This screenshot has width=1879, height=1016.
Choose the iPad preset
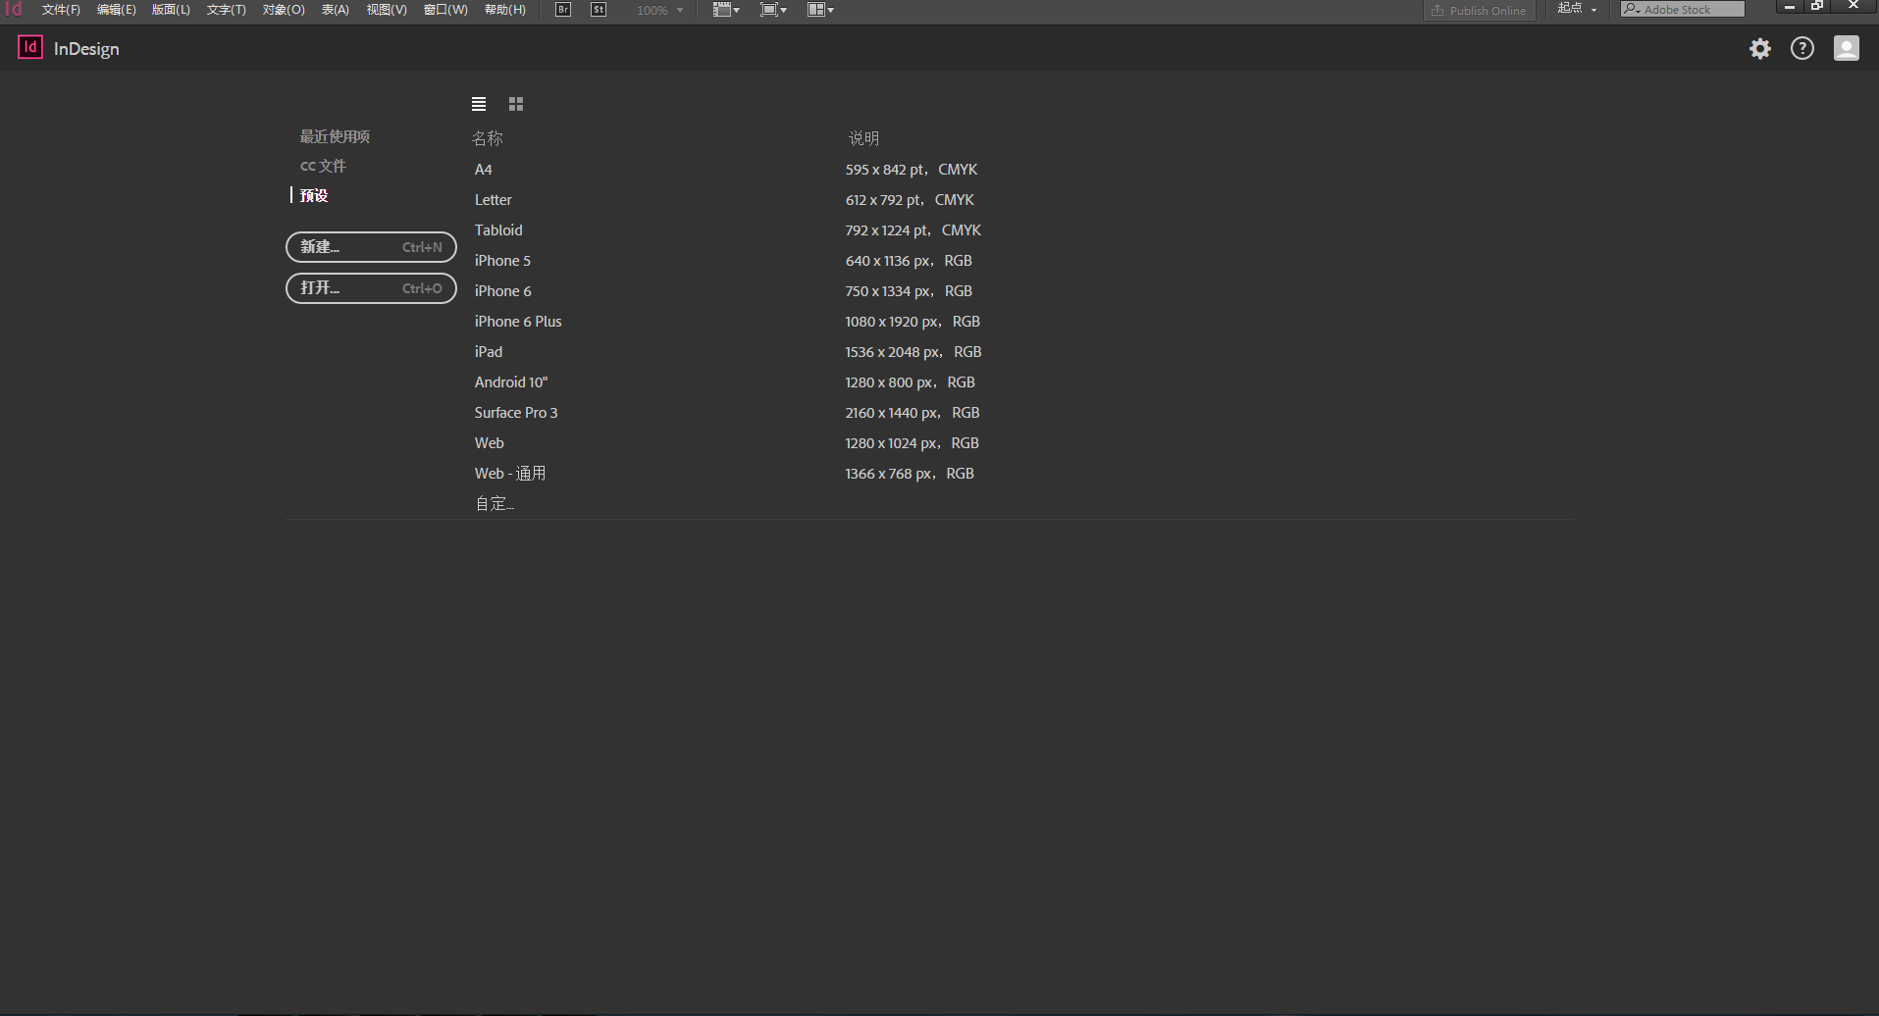[x=489, y=352]
